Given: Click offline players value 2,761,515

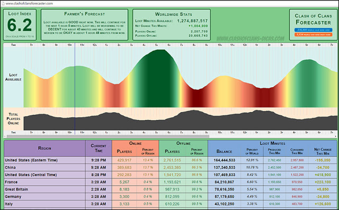Looking at the screenshot, I should coord(172,160).
